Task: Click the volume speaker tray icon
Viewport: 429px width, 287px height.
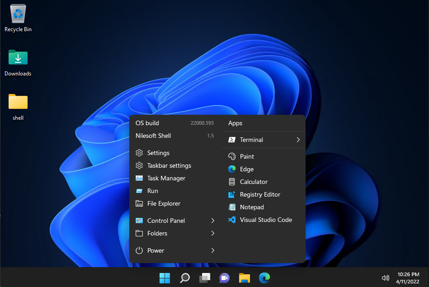Action: coord(386,278)
